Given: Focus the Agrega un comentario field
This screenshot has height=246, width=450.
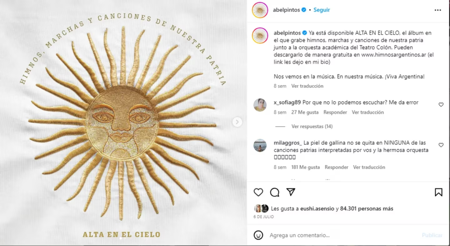Looking at the screenshot, I should (x=343, y=235).
